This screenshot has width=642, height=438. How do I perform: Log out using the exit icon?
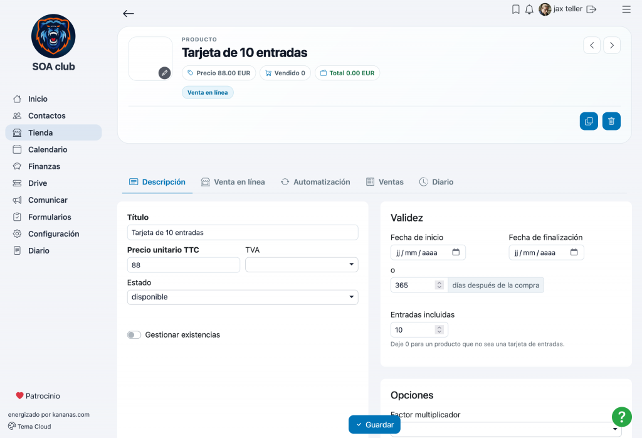point(591,9)
